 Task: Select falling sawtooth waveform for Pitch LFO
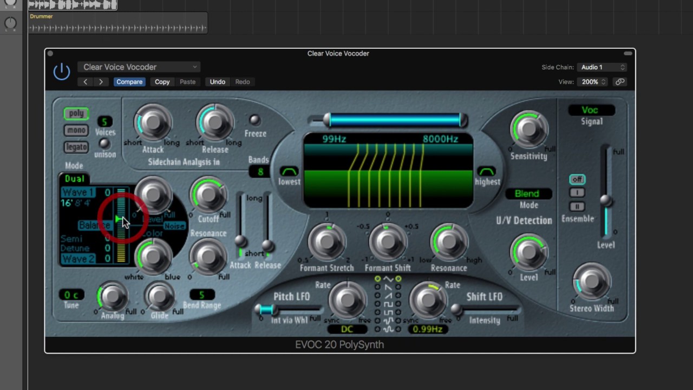point(377,287)
